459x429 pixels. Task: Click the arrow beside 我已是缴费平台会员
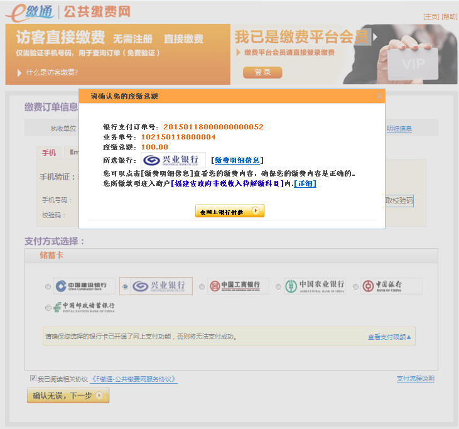click(x=375, y=37)
